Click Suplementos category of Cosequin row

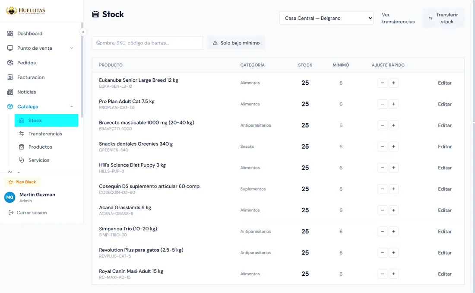[x=253, y=189]
